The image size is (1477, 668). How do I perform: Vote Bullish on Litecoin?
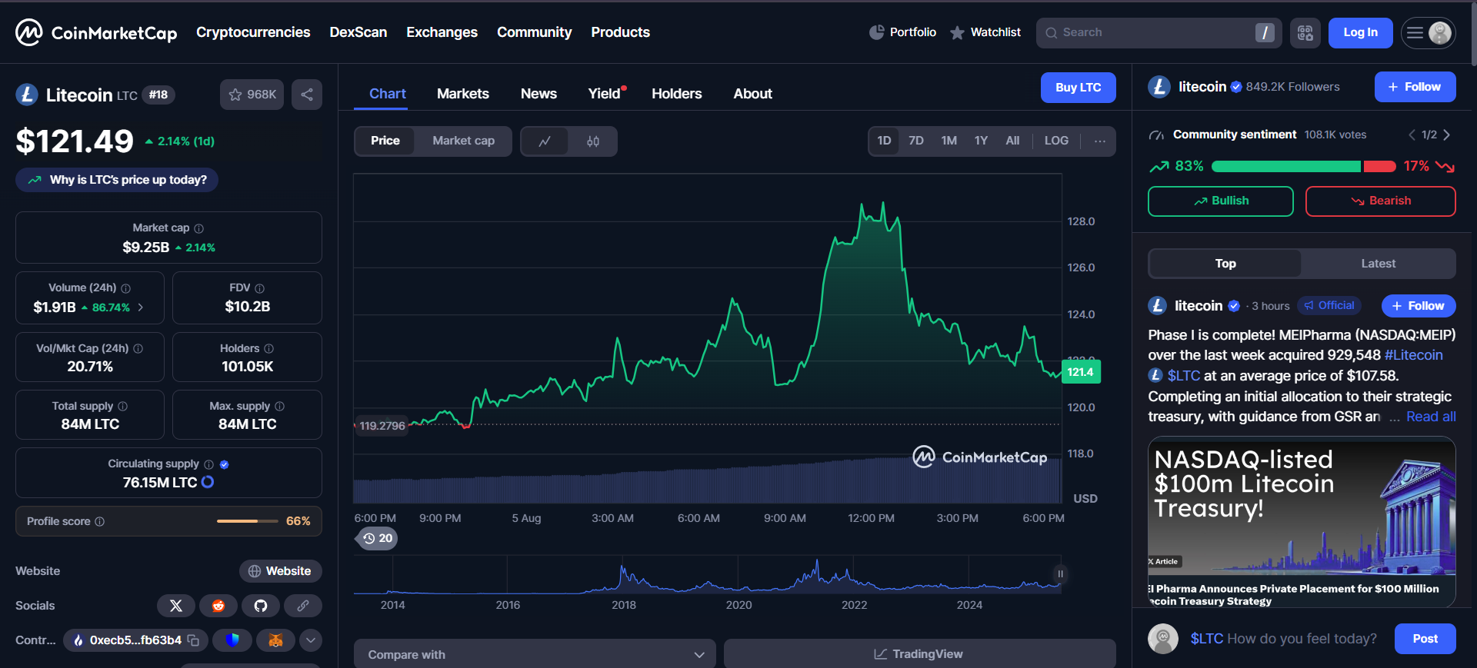[1221, 201]
